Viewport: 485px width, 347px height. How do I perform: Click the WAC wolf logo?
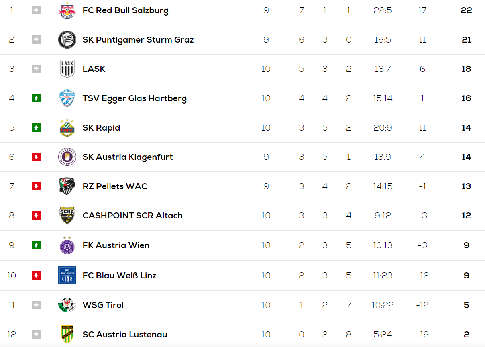pyautogui.click(x=67, y=186)
